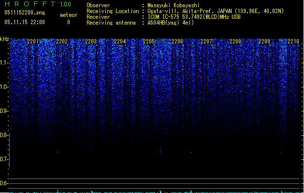This screenshot has height=193, width=304.
Task: Click observer name Masayuki Kobayashi
Action: 174,5
